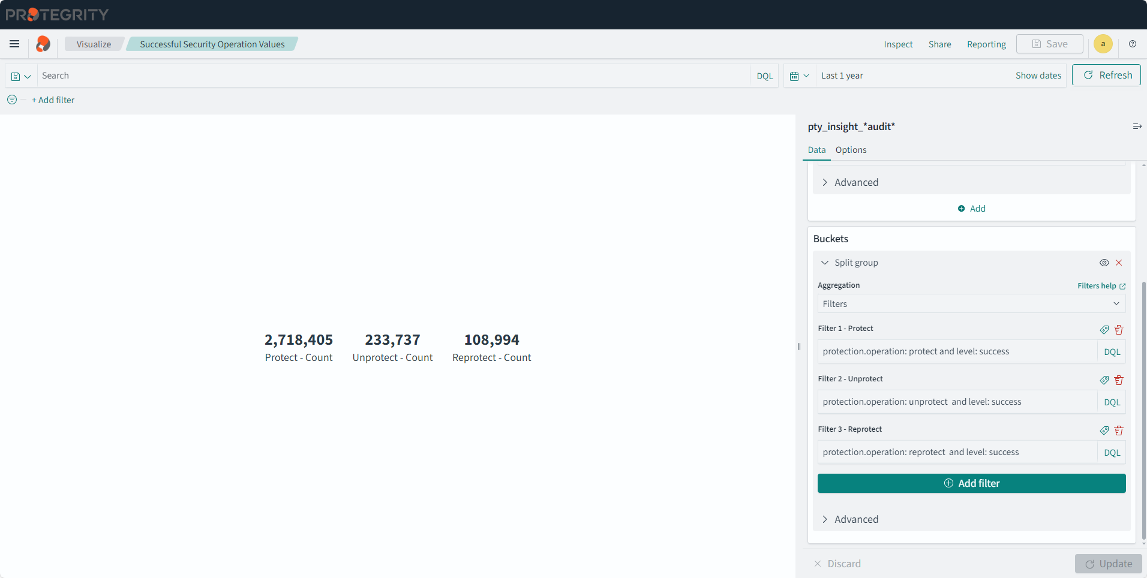1147x578 pixels.
Task: Switch to the Options tab
Action: 851,150
